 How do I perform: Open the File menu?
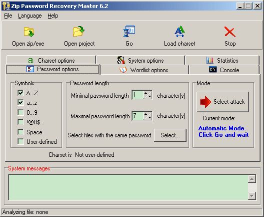[x=8, y=16]
